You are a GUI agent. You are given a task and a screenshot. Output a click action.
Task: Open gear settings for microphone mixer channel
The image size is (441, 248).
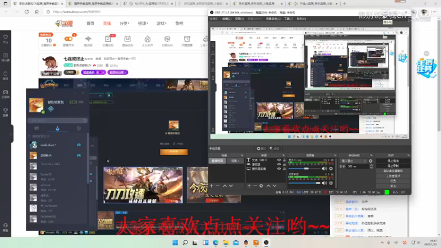(331, 169)
